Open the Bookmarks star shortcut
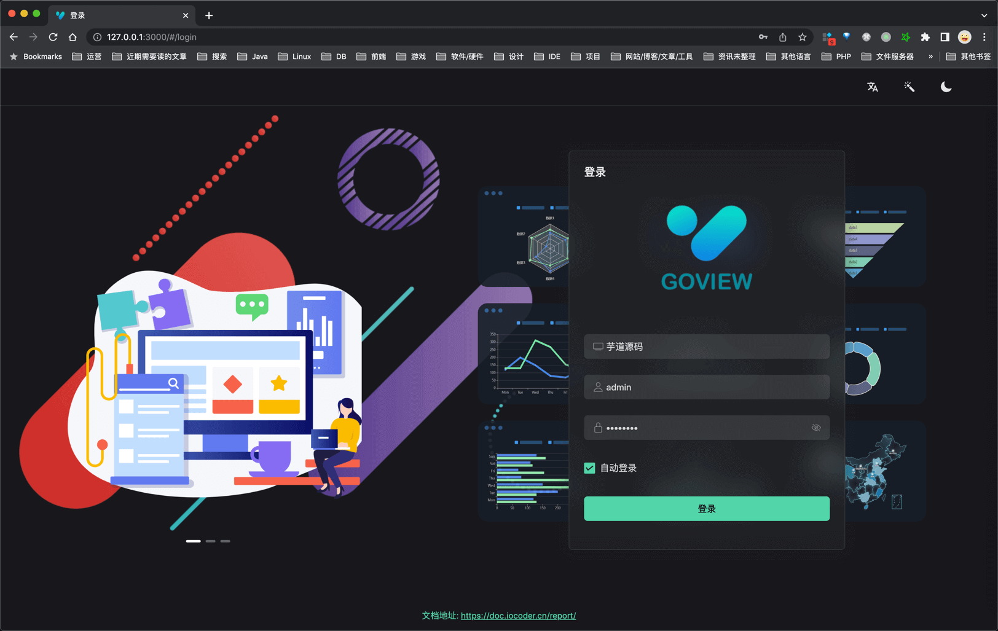 36,57
